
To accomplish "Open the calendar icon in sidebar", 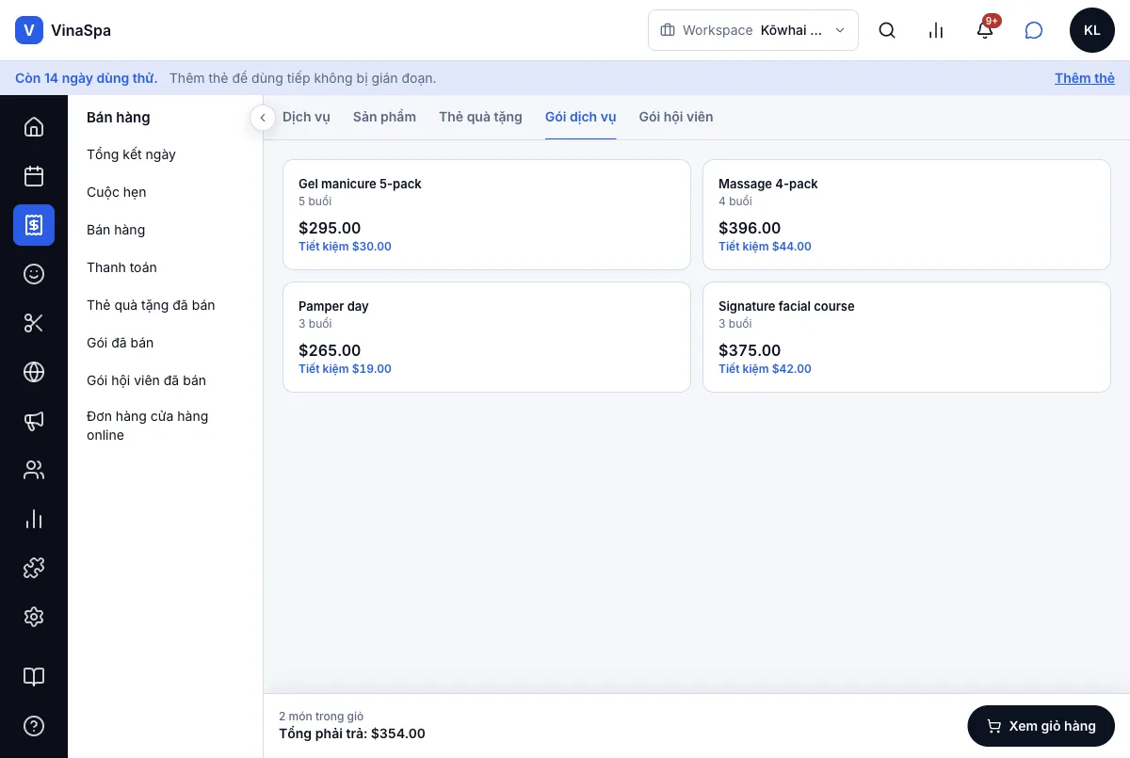I will coord(34,176).
